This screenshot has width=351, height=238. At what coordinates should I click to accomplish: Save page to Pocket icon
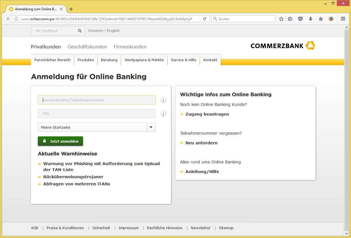click(x=300, y=19)
